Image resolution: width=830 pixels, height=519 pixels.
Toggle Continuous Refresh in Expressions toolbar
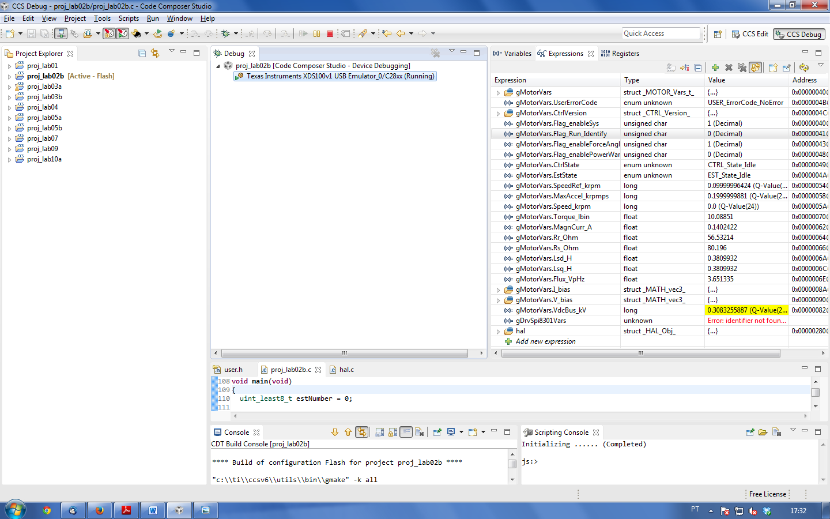[x=755, y=67]
